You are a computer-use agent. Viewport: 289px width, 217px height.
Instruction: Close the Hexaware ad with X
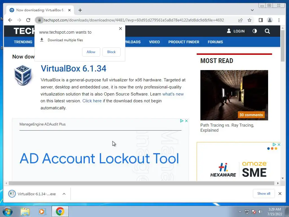(x=279, y=144)
